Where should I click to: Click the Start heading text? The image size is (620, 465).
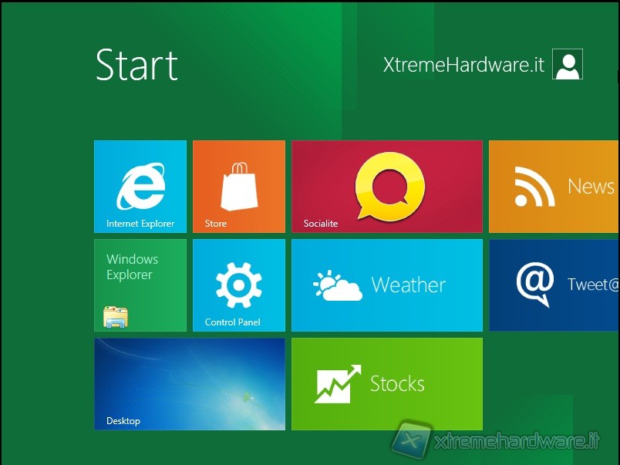point(136,65)
